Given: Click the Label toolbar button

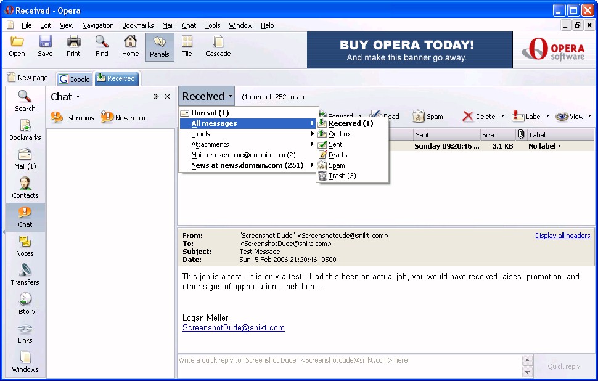Looking at the screenshot, I should click(x=527, y=117).
